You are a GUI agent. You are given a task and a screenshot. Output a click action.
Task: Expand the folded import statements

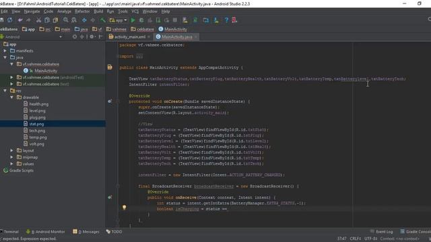click(139, 56)
